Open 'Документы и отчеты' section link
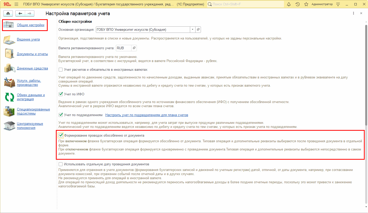 [32, 54]
